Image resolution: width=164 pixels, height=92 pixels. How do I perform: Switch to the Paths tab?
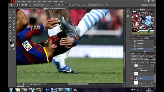[144, 54]
